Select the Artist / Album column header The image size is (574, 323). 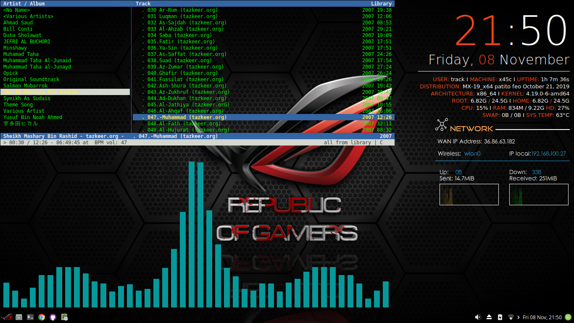(x=24, y=3)
